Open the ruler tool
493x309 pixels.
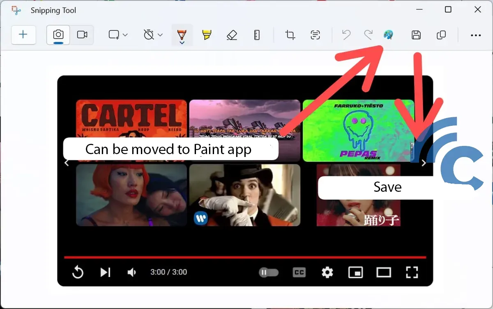tap(257, 35)
